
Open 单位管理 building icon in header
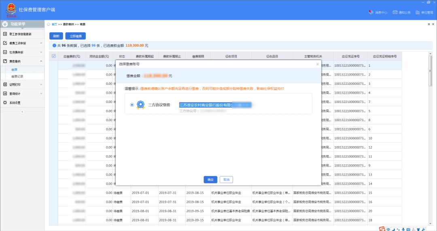coord(418,13)
